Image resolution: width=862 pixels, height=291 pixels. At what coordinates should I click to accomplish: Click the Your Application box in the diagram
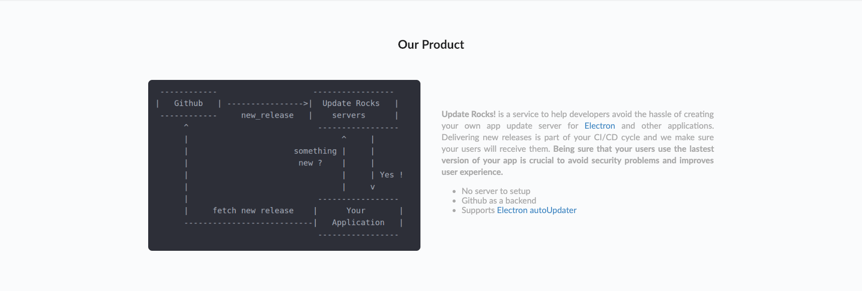point(358,217)
